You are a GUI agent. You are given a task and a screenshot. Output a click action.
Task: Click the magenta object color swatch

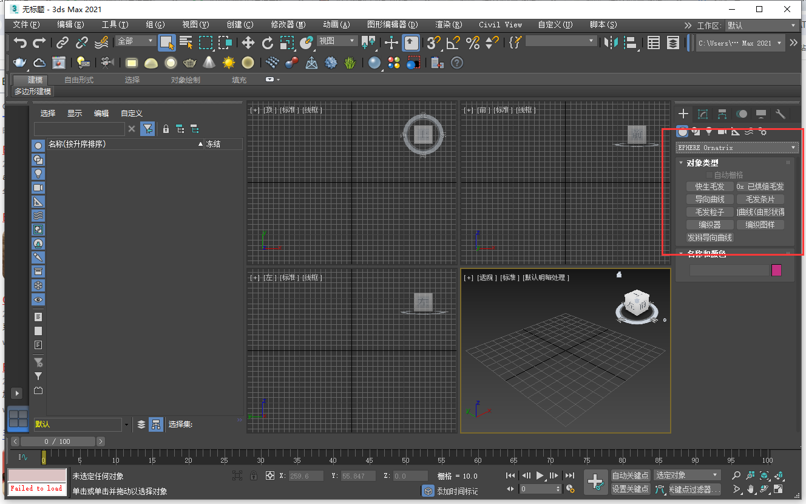point(776,270)
